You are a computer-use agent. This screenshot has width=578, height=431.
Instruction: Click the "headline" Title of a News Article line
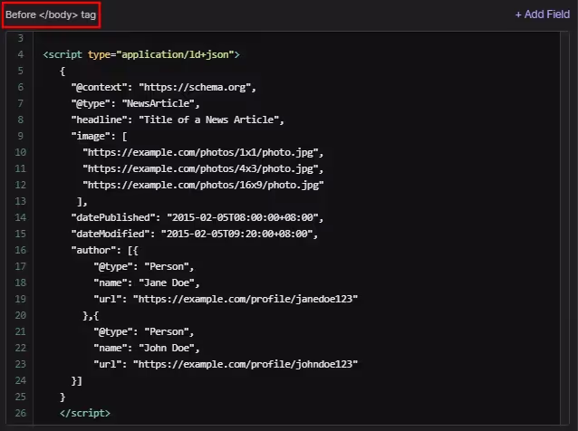pyautogui.click(x=178, y=120)
